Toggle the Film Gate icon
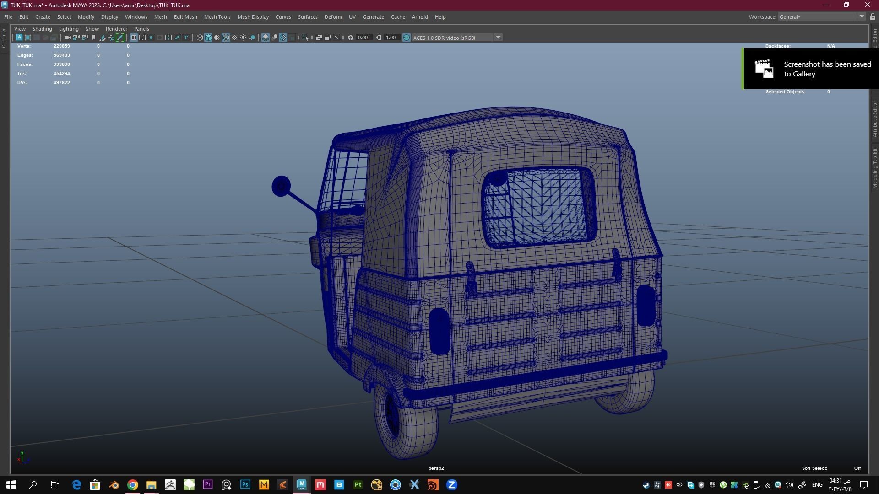This screenshot has width=879, height=494. (x=142, y=38)
